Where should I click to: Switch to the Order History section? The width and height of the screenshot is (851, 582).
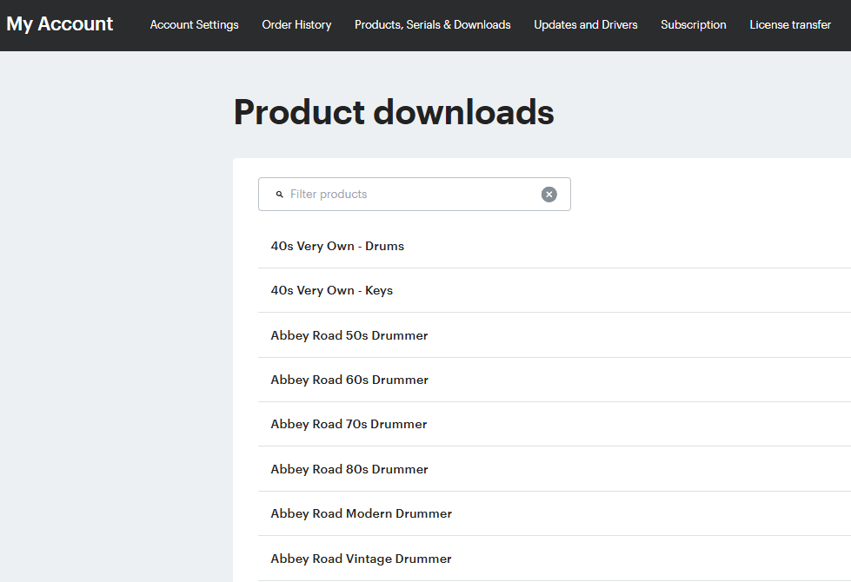click(x=296, y=24)
